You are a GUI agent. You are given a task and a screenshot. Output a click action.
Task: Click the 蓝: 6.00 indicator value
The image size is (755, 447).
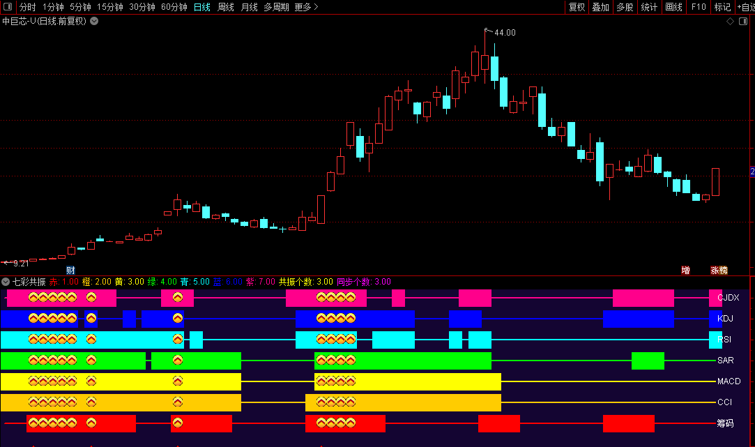point(228,282)
